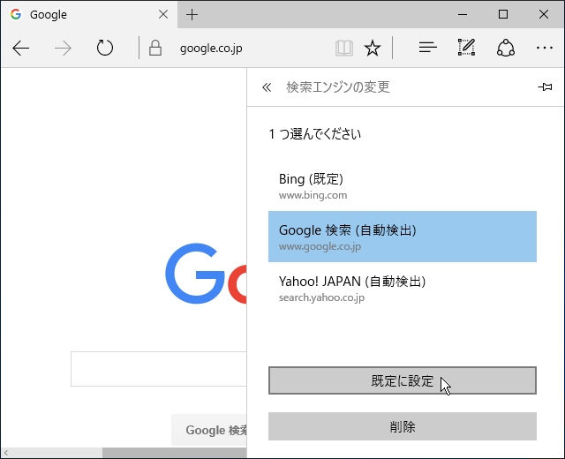Screen dimensions: 565x459
Task: Click the Google search input box
Action: 159,369
